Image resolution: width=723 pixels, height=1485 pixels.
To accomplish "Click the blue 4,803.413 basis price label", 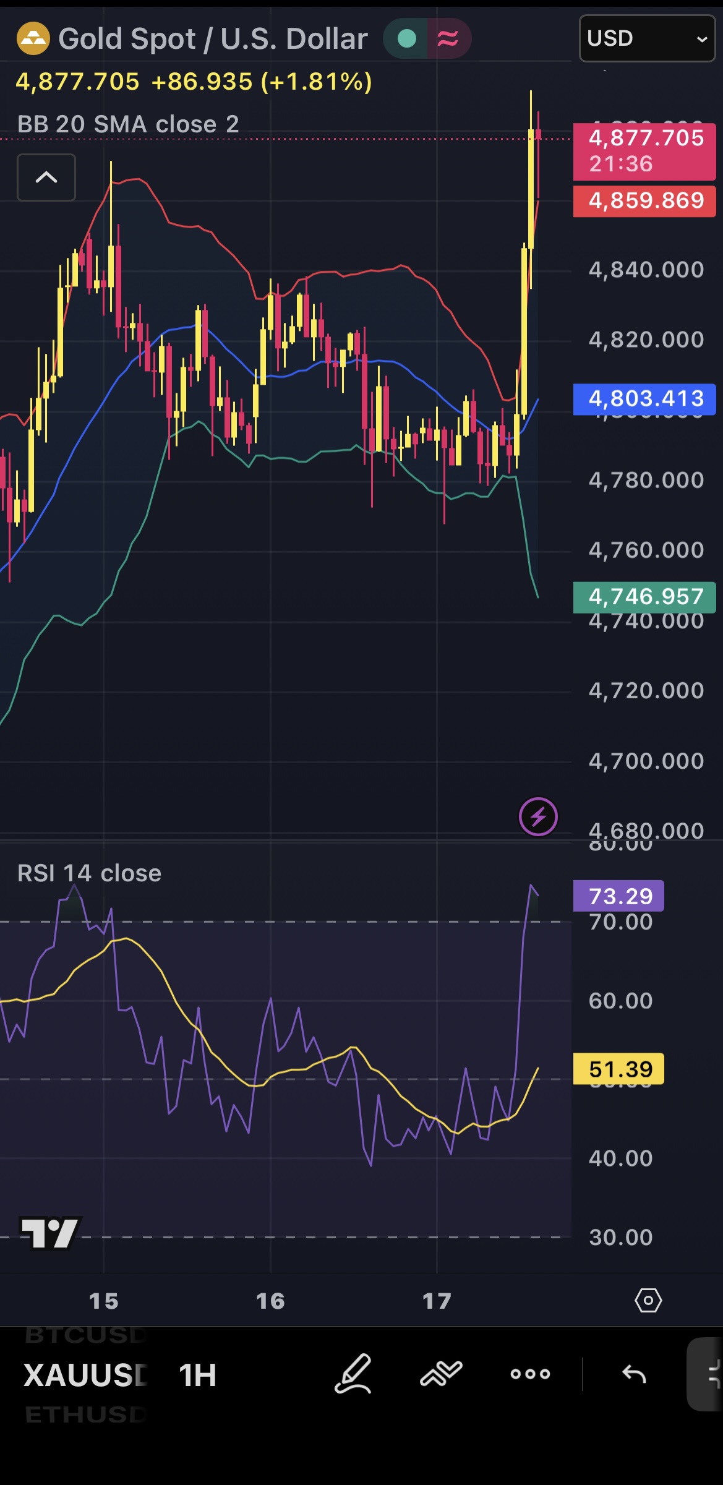I will click(644, 399).
